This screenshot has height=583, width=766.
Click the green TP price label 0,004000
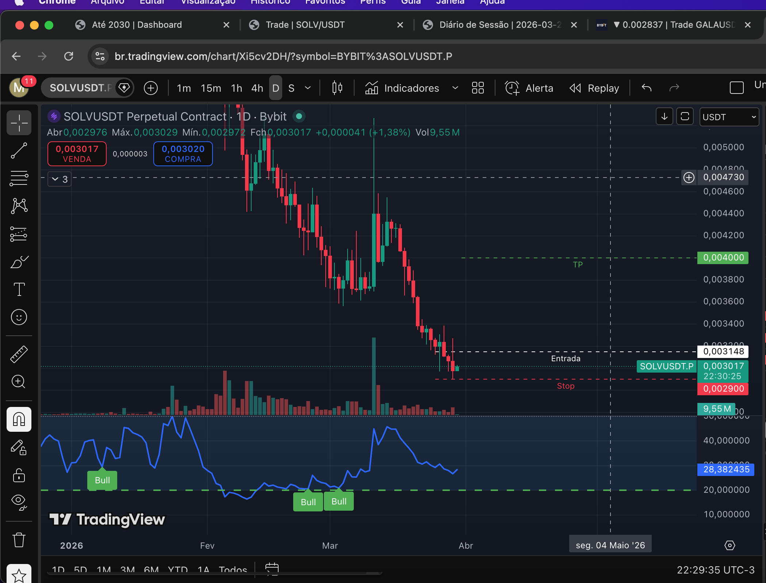tap(723, 258)
